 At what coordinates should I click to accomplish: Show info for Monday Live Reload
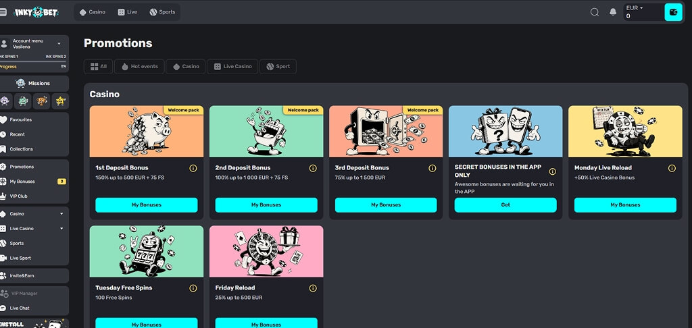pyautogui.click(x=672, y=168)
